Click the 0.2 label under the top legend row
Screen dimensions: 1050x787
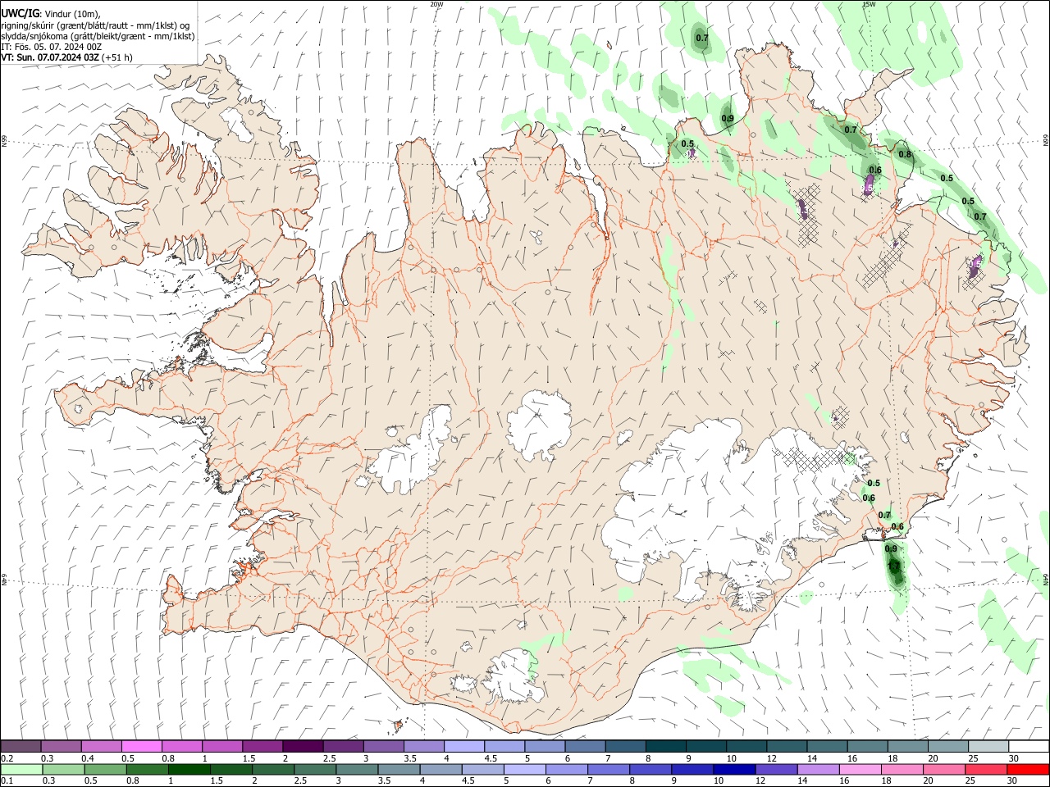(7, 758)
